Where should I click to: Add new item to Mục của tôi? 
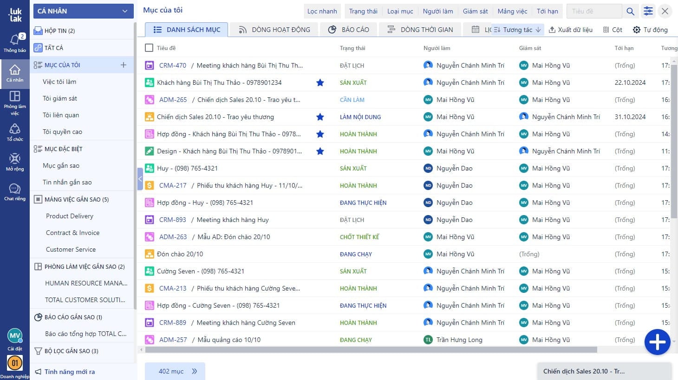124,65
